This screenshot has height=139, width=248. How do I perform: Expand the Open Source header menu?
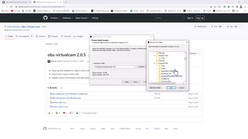tap(83, 18)
